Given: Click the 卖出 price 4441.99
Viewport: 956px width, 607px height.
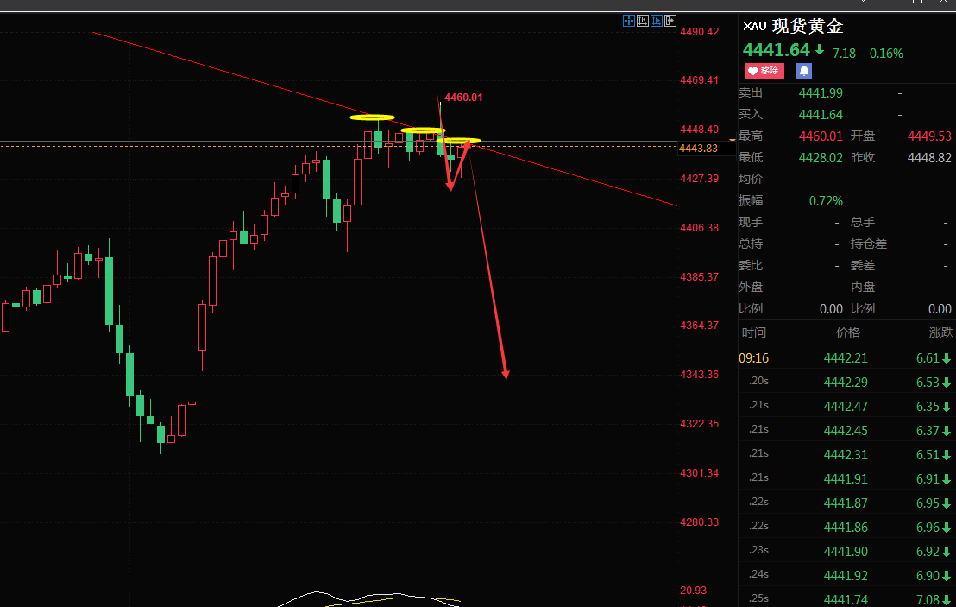Looking at the screenshot, I should [821, 93].
